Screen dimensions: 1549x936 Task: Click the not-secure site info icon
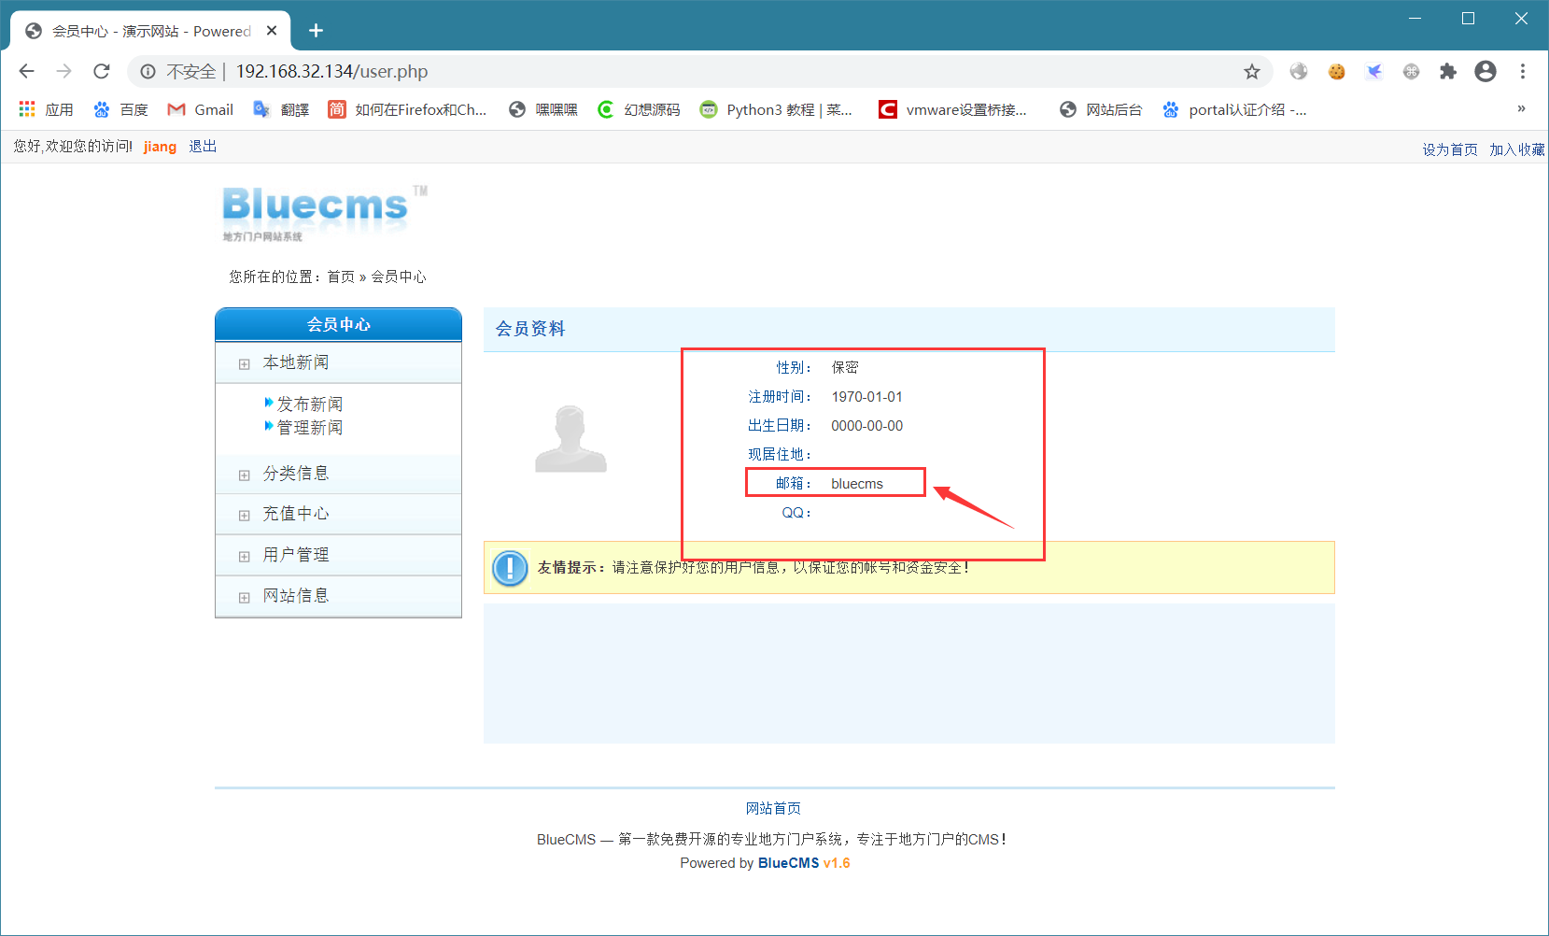[148, 71]
